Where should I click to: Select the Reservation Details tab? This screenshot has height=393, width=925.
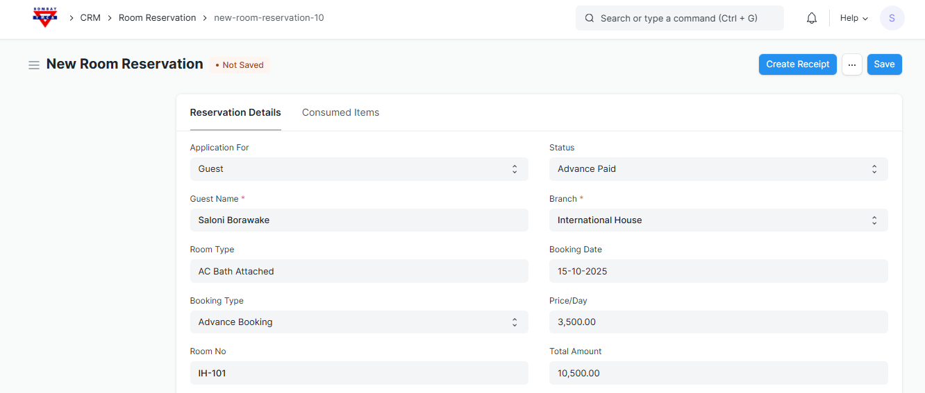click(235, 113)
